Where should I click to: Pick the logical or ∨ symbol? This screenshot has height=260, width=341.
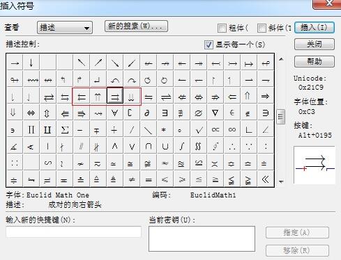[132, 146]
